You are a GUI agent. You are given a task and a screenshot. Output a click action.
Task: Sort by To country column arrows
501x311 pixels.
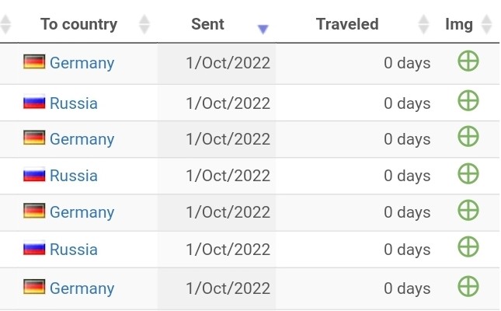pos(144,24)
